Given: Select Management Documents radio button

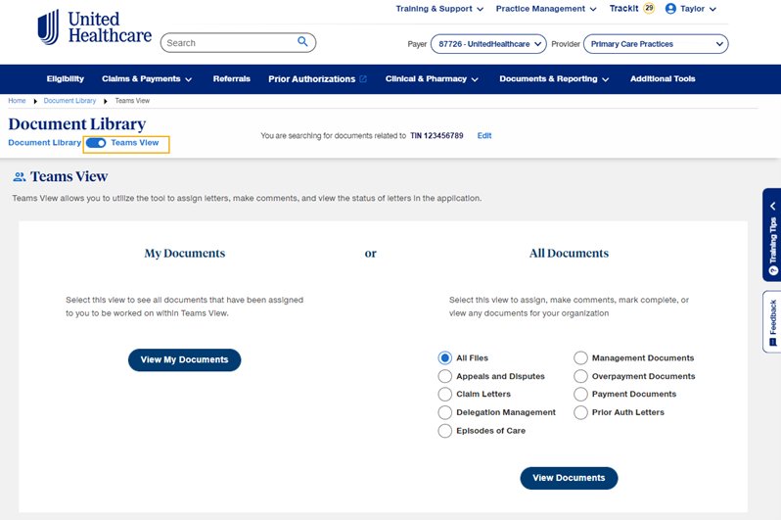Looking at the screenshot, I should (580, 358).
